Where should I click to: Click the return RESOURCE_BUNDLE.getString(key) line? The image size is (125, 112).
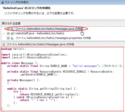coord(49,94)
